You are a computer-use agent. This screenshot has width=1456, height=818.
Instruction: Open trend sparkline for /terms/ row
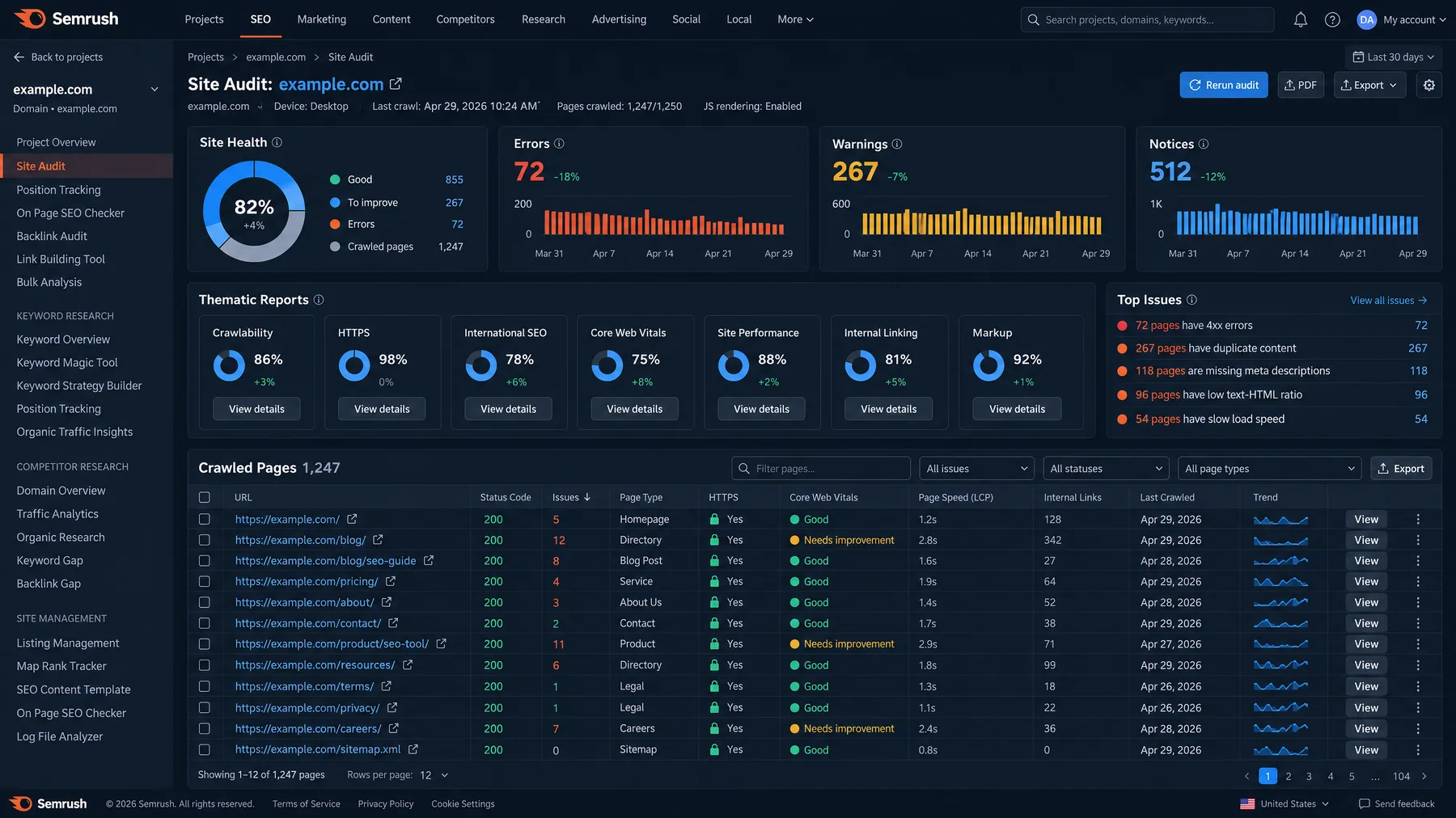(x=1280, y=686)
